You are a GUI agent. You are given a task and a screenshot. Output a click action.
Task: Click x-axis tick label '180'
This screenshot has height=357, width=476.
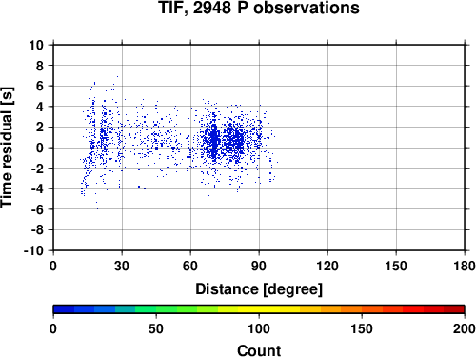coord(465,266)
